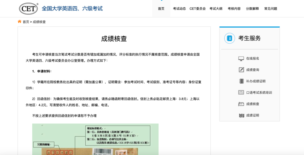Click the 成绩核查 breadcrumb text
The width and height of the screenshot is (304, 155).
click(x=39, y=22)
